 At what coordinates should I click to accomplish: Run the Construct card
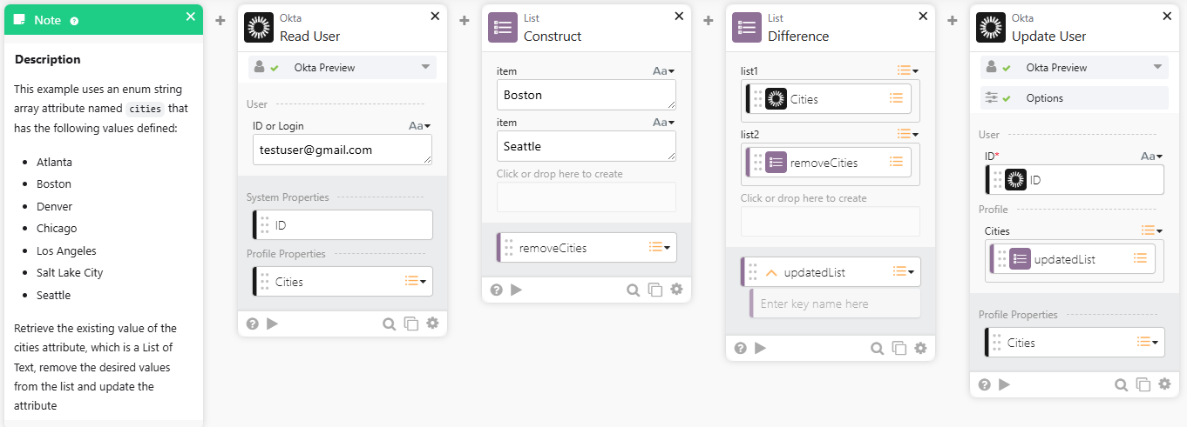517,290
